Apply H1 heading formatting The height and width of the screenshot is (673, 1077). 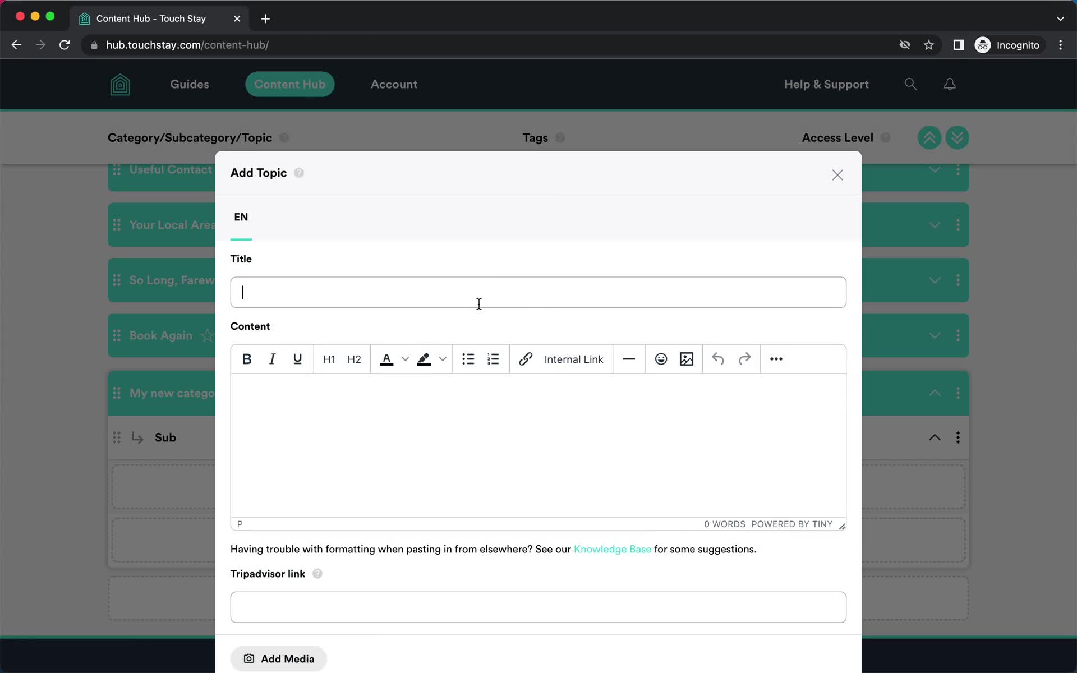point(328,358)
